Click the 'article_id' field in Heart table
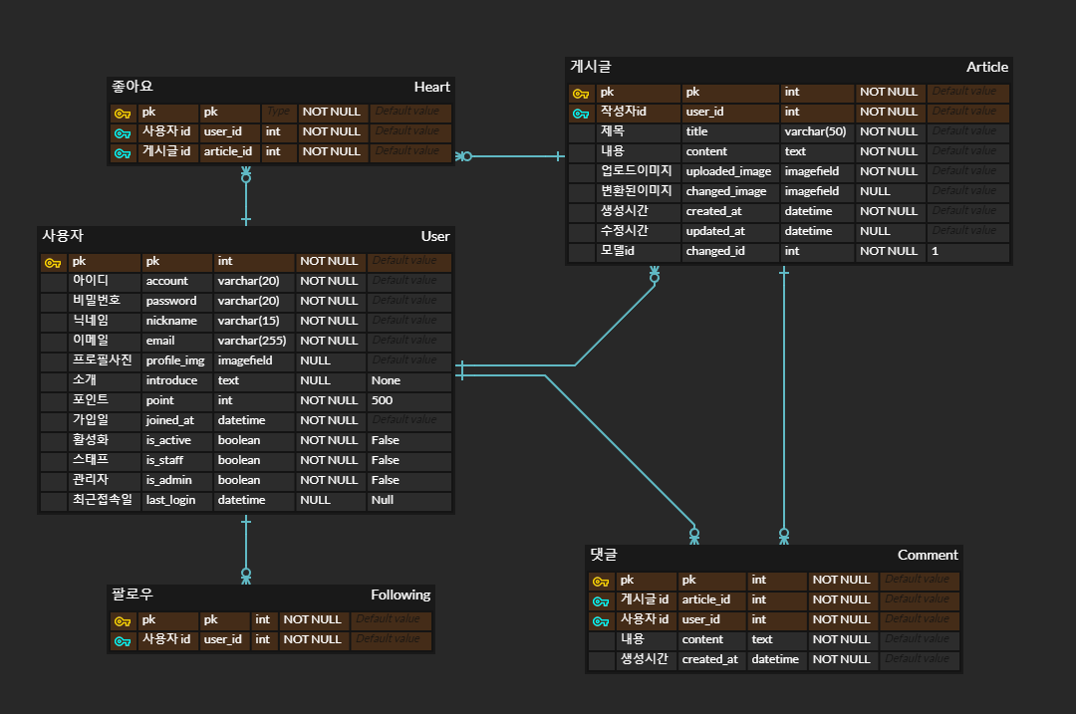 click(x=229, y=151)
